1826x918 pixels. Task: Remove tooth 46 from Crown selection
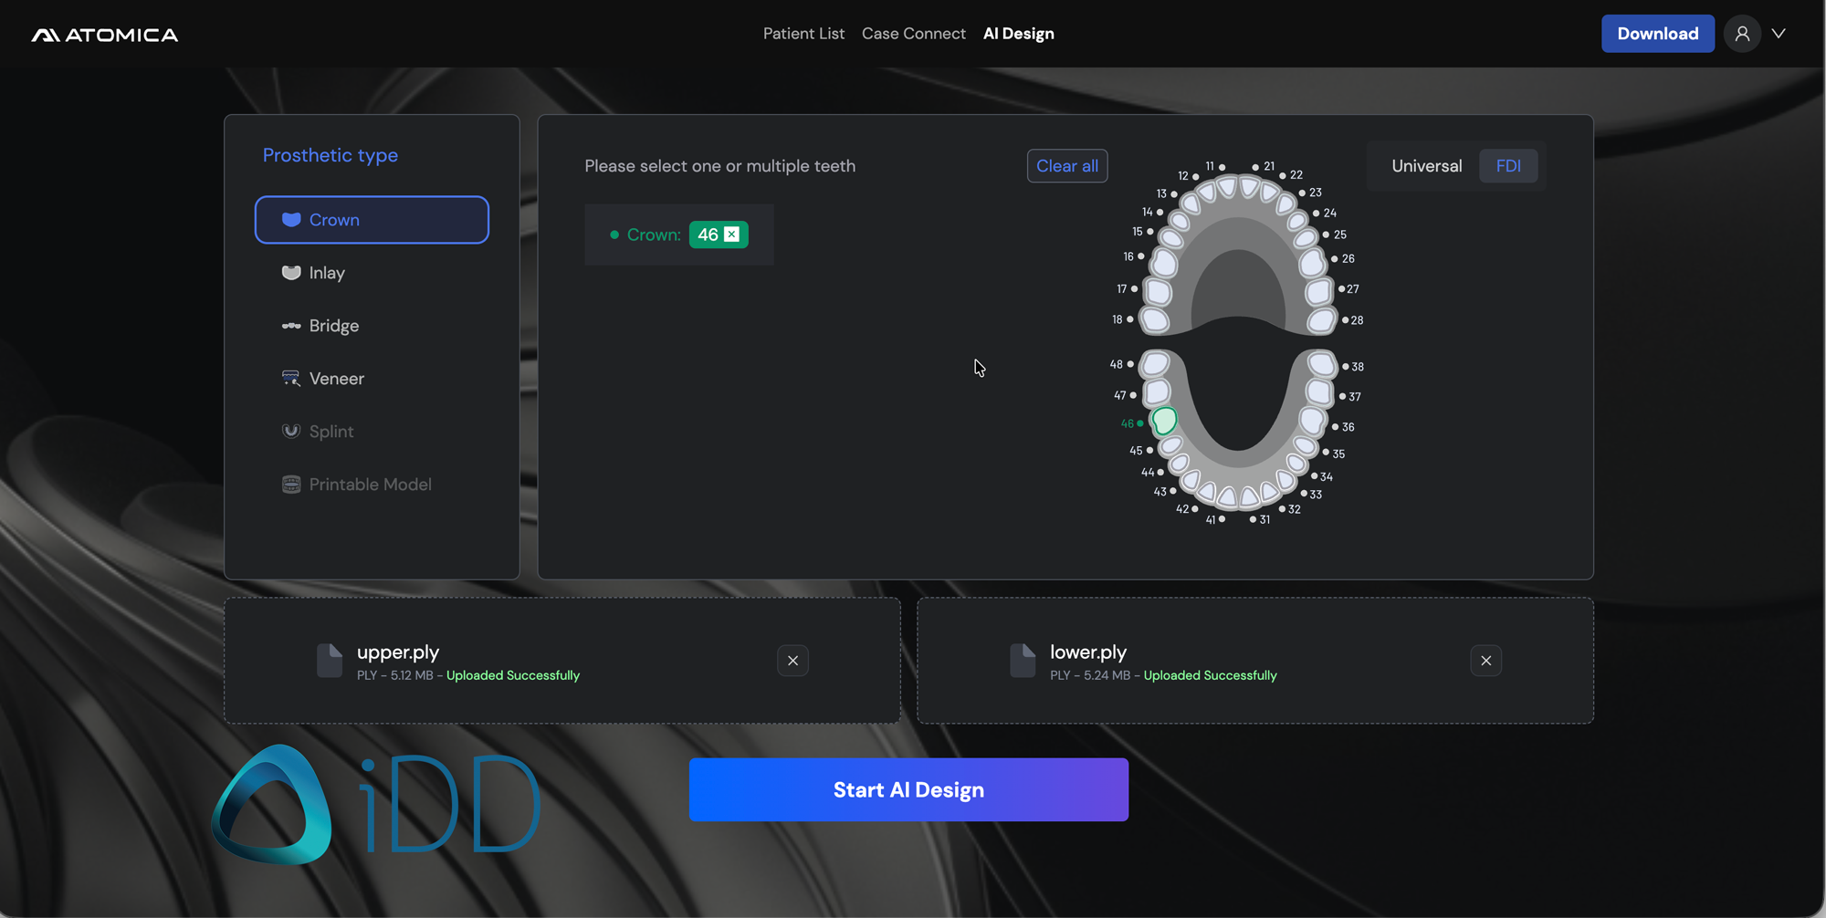coord(731,235)
